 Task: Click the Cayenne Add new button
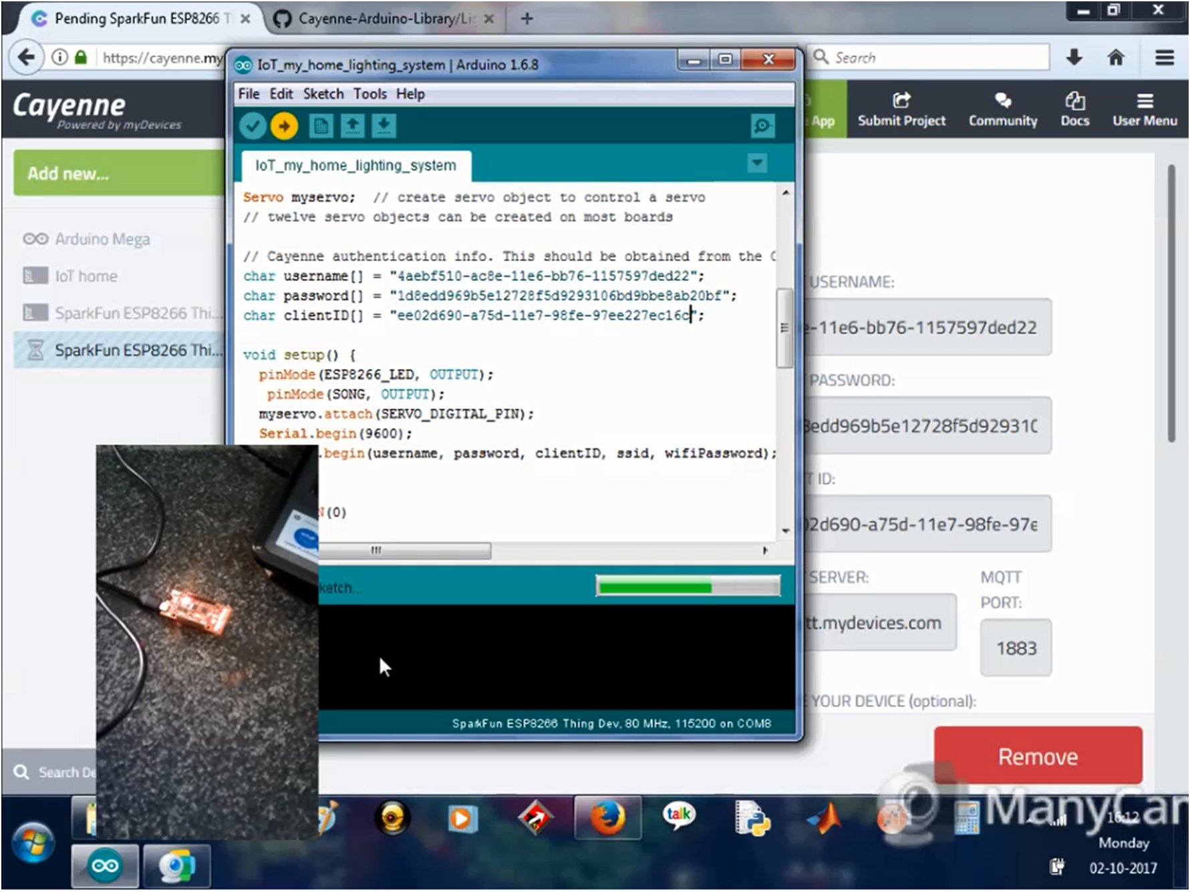(119, 174)
